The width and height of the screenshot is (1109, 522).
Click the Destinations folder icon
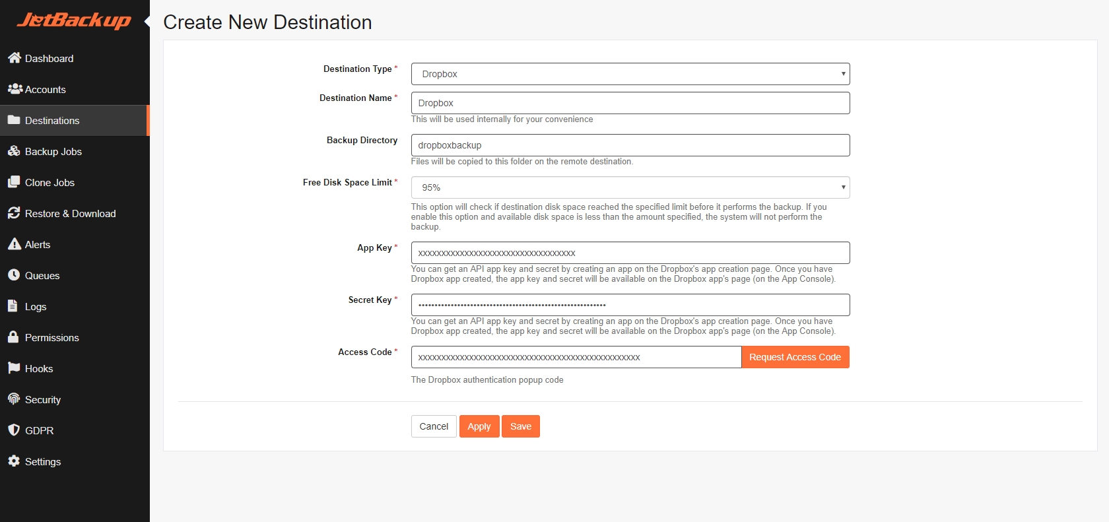(14, 120)
